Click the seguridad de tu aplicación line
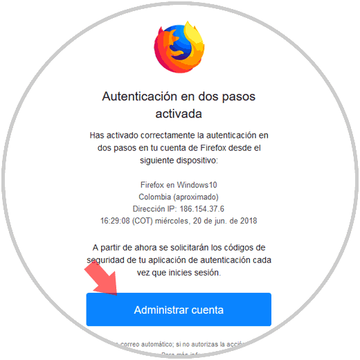Screen dimensions: 360x360 (x=179, y=260)
